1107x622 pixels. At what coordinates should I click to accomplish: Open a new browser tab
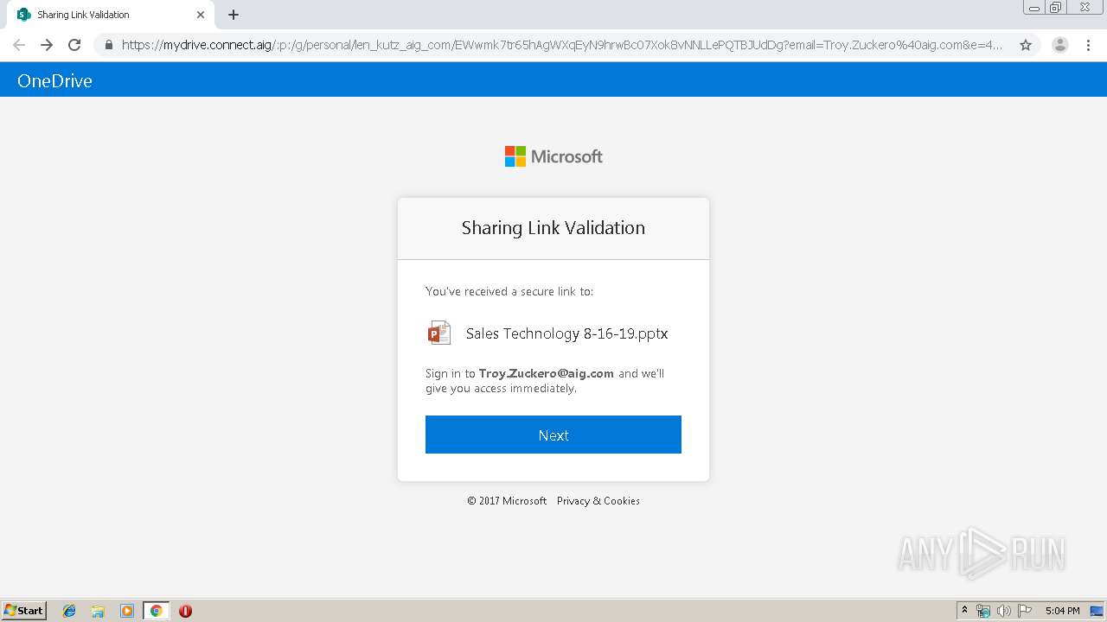234,15
